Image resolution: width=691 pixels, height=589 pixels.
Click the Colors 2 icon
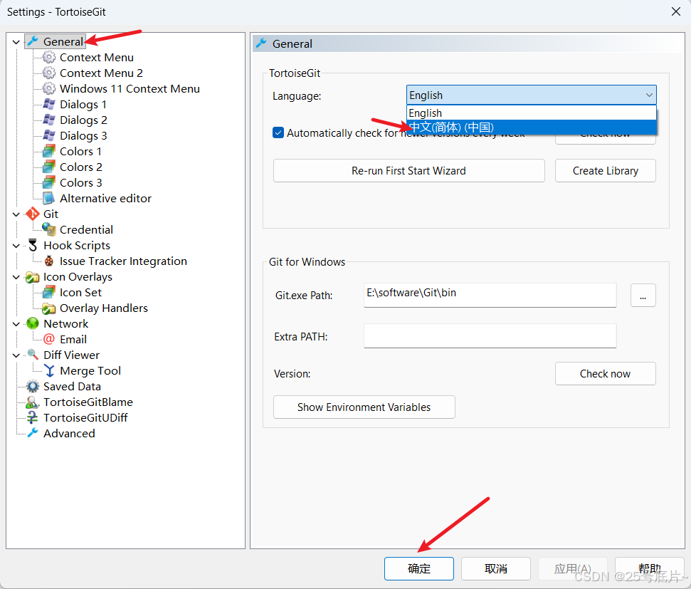tap(49, 167)
